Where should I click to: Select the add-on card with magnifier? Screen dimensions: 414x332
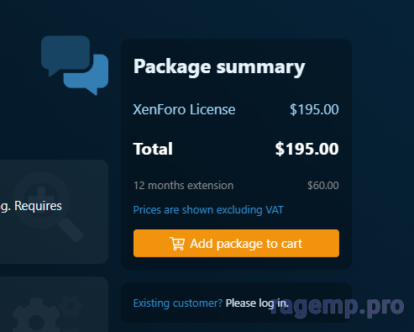click(x=54, y=212)
